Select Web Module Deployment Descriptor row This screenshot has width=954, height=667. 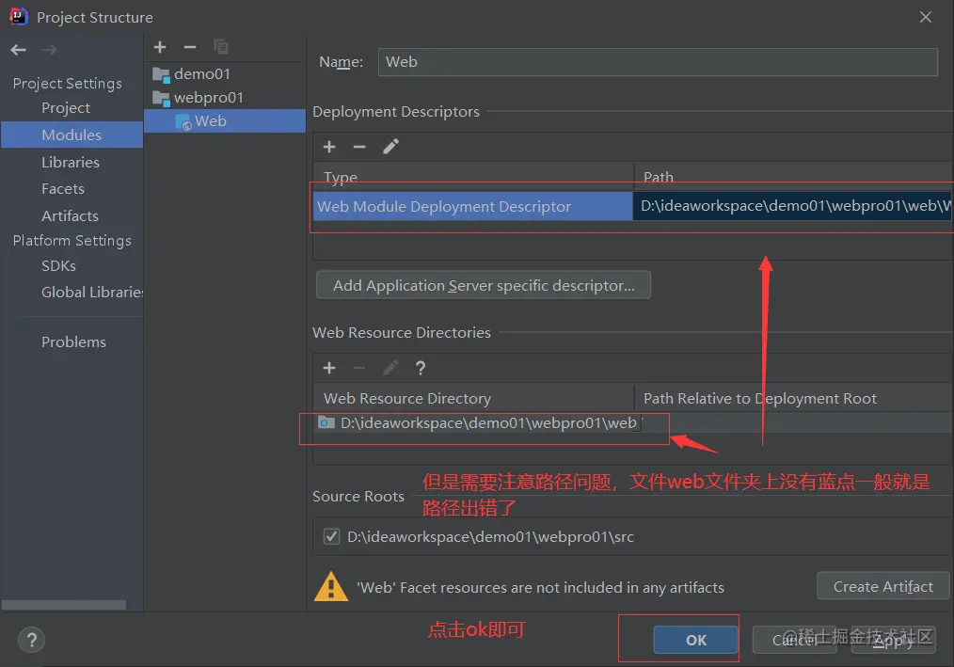tap(633, 206)
